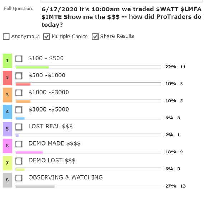Toggle the Share Results checkbox
Viewport: 215px width, 199px height.
(x=95, y=37)
